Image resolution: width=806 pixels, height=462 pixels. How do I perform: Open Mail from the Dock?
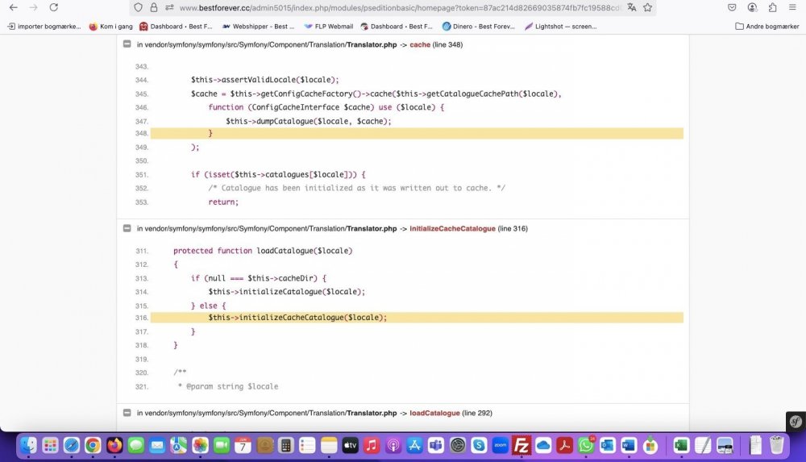pyautogui.click(x=157, y=445)
